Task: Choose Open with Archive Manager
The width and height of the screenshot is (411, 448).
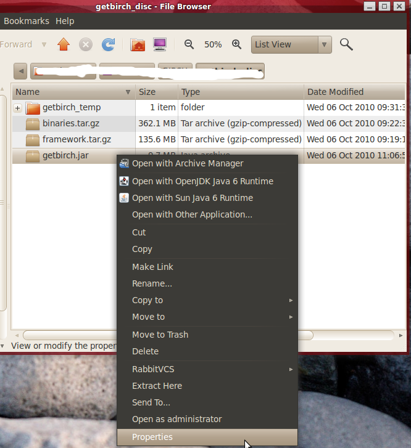Action: click(x=188, y=163)
